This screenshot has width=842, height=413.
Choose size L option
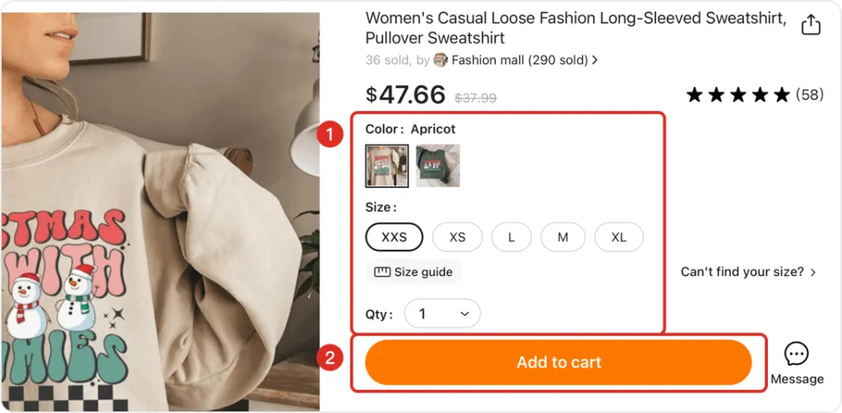point(511,237)
